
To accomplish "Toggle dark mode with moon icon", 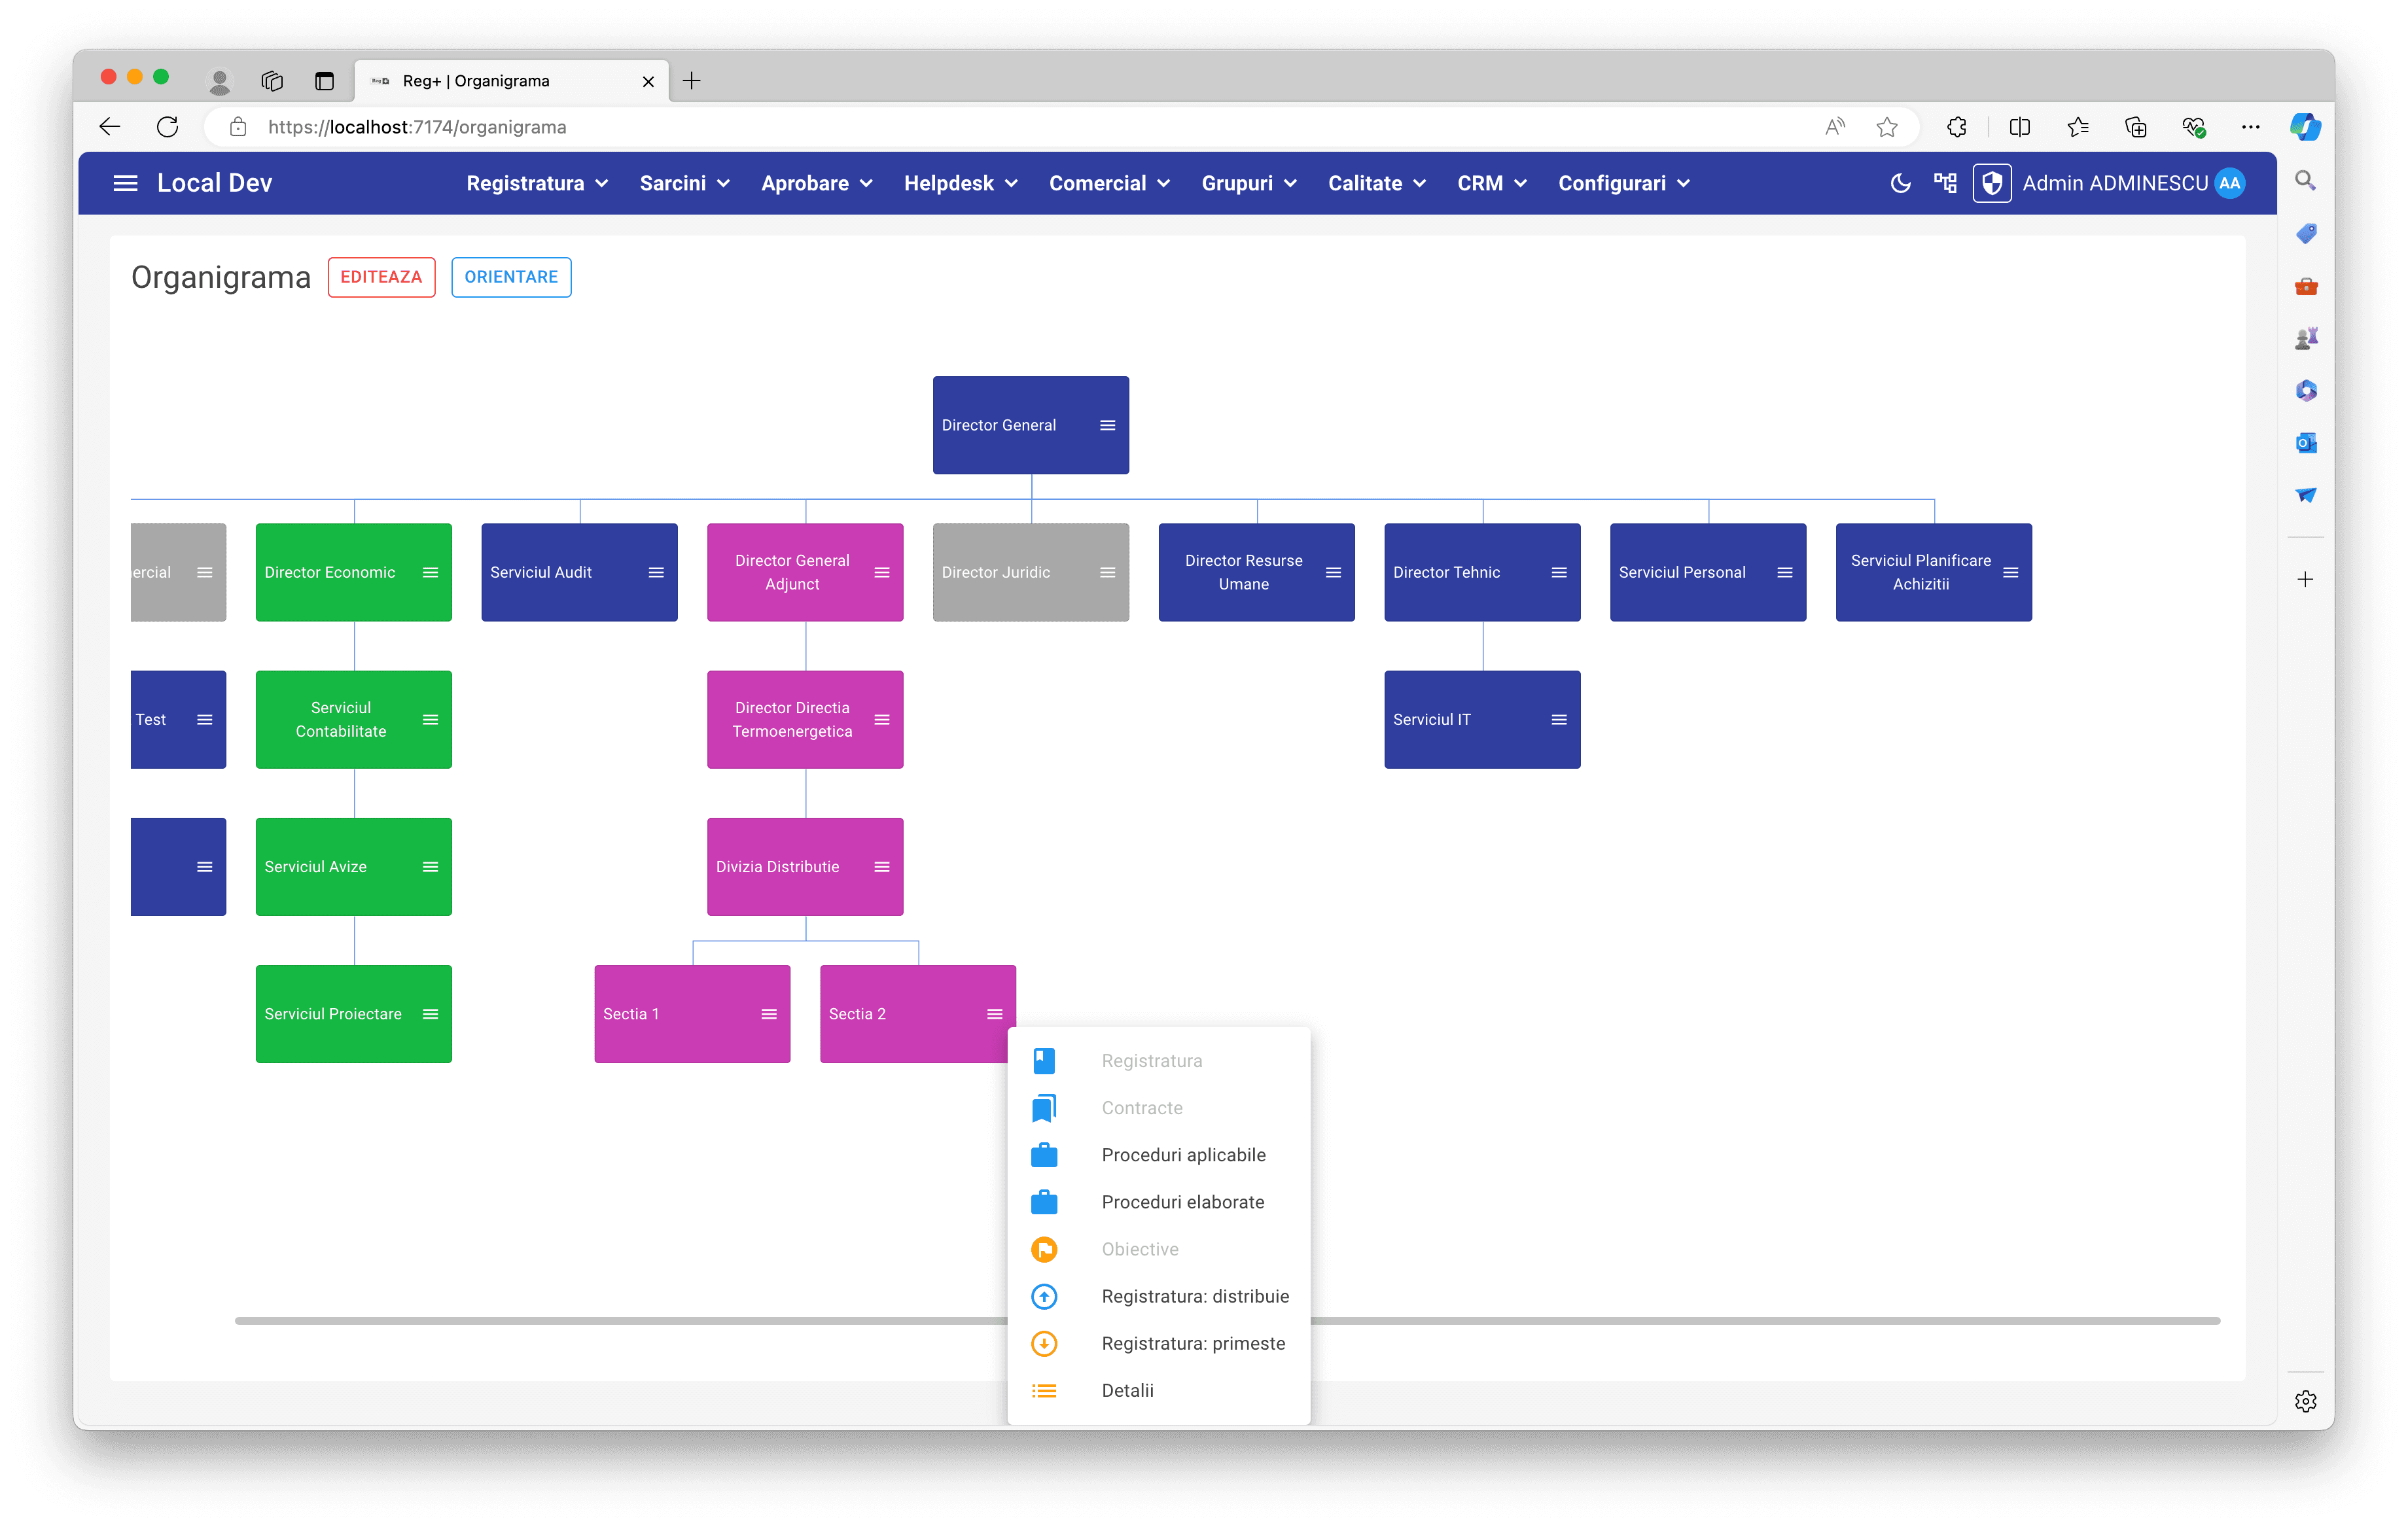I will point(1900,183).
